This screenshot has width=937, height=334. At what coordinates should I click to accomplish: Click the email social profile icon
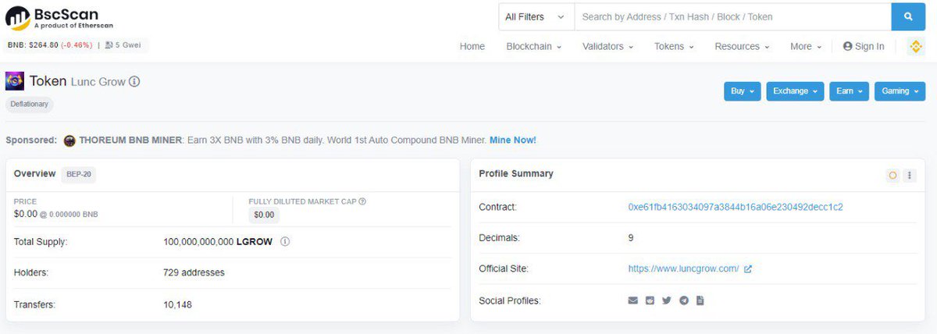[633, 300]
